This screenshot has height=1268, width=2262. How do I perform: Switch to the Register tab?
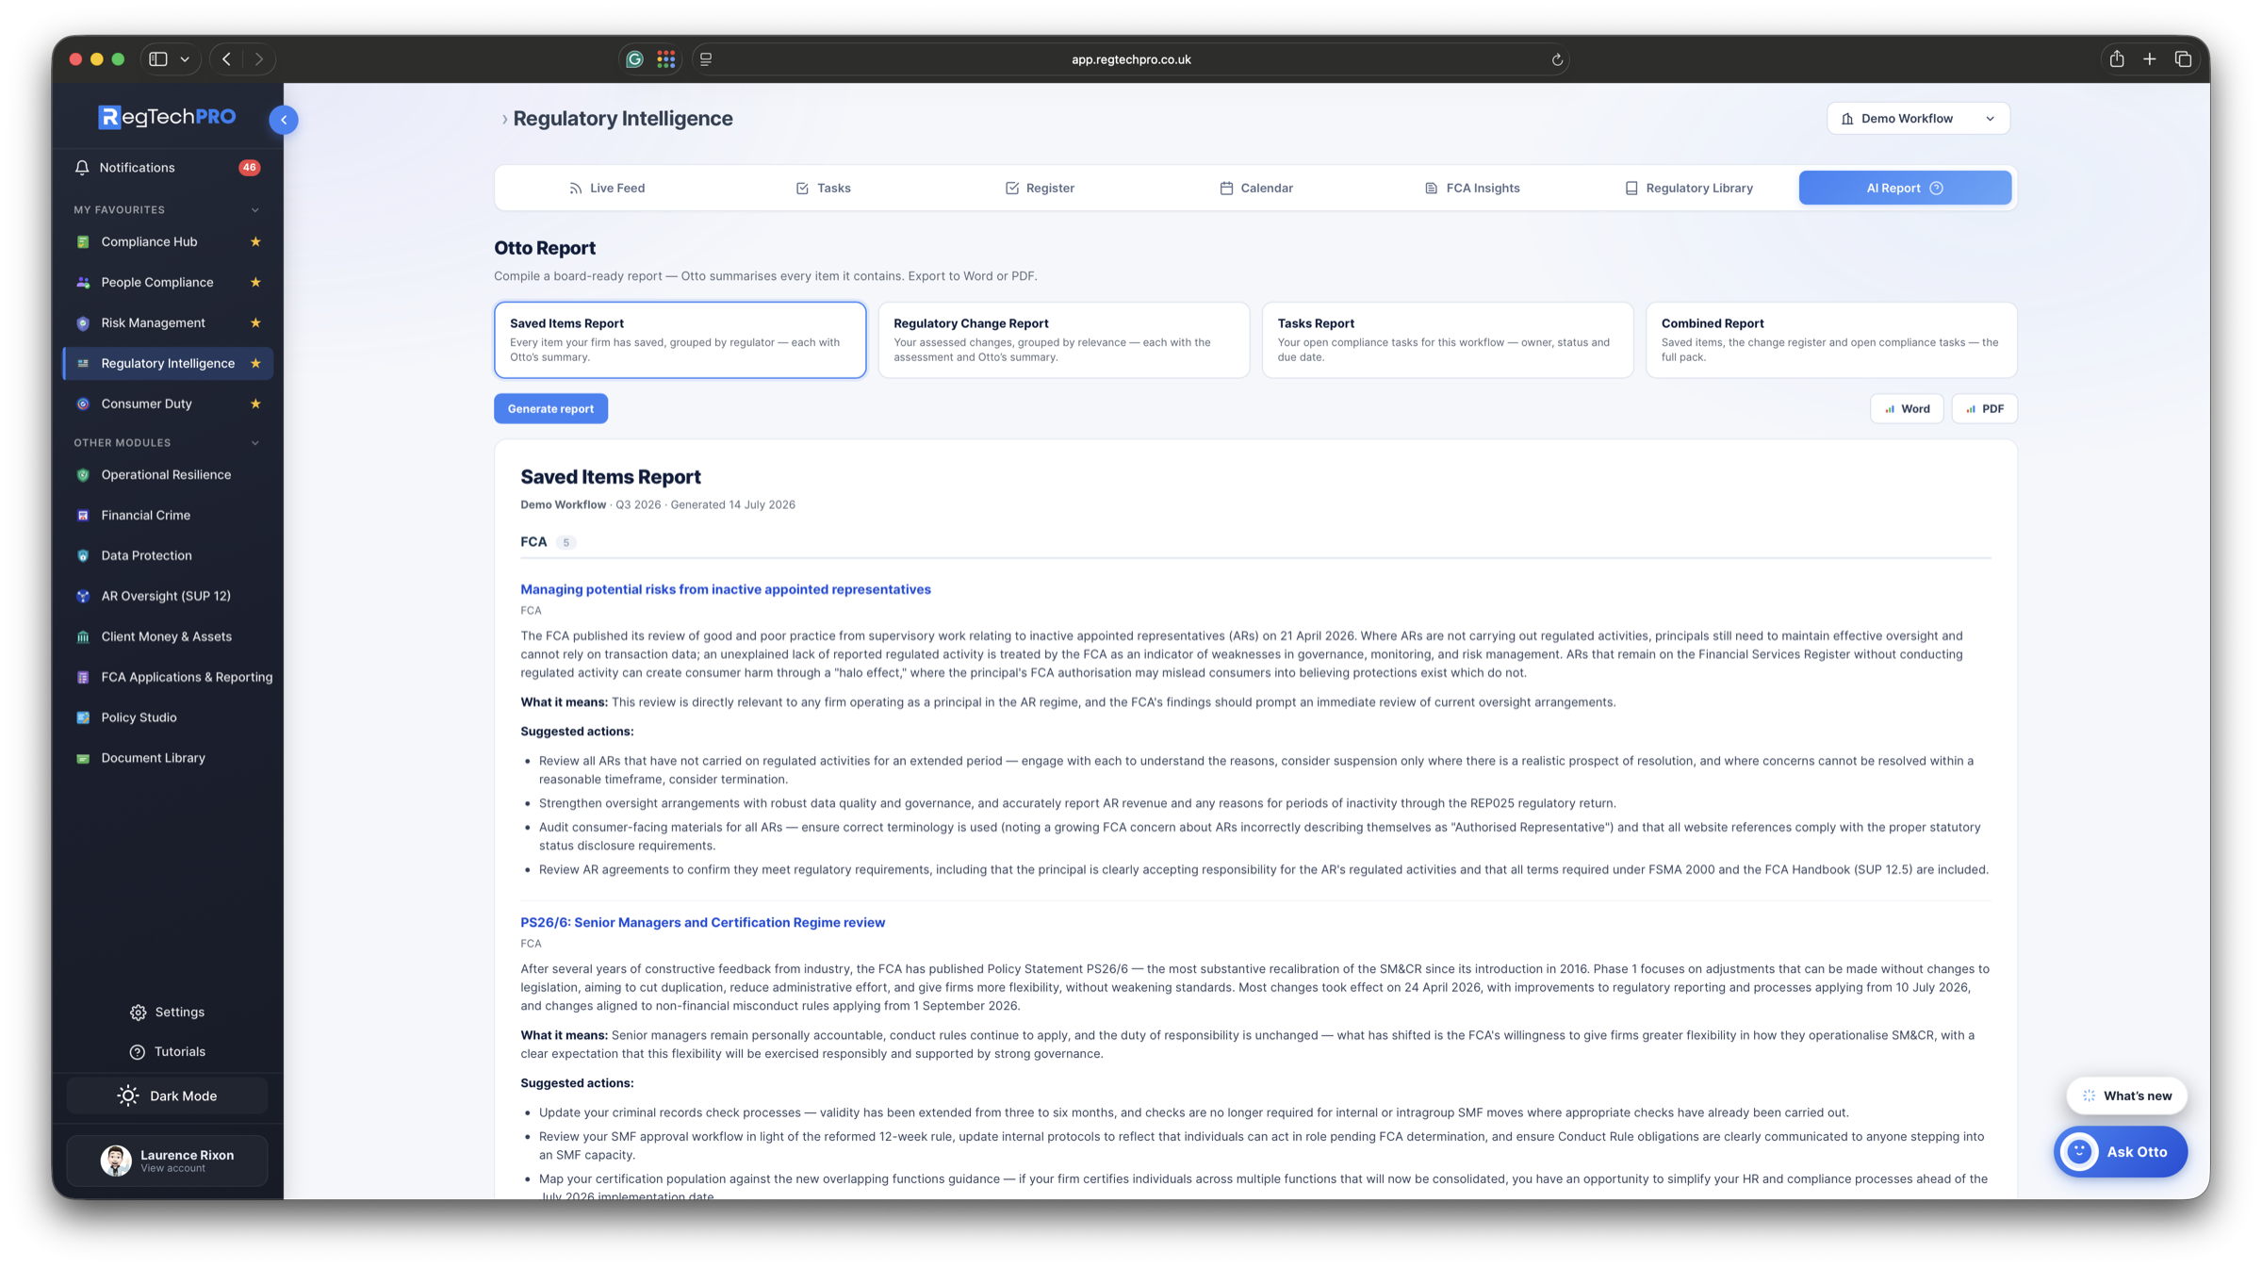[1040, 188]
